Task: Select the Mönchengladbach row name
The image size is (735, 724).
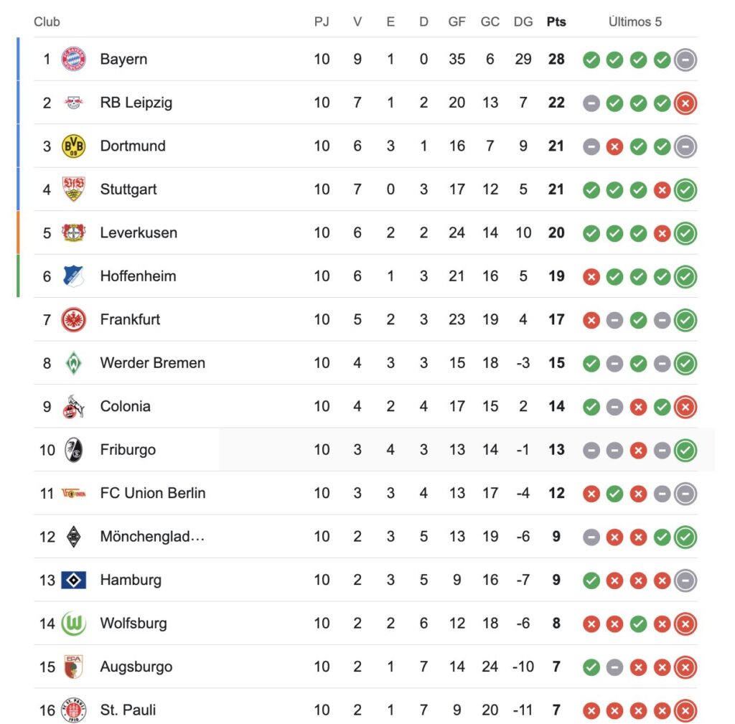Action: (152, 537)
